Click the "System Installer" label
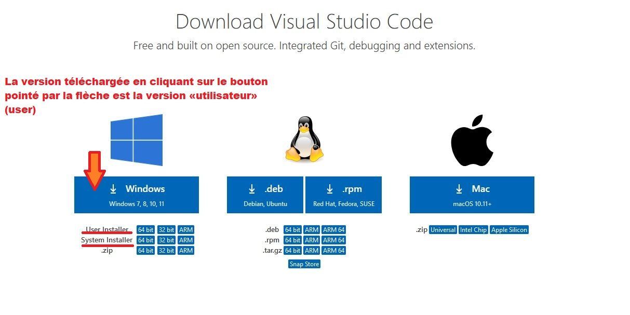 pos(107,240)
